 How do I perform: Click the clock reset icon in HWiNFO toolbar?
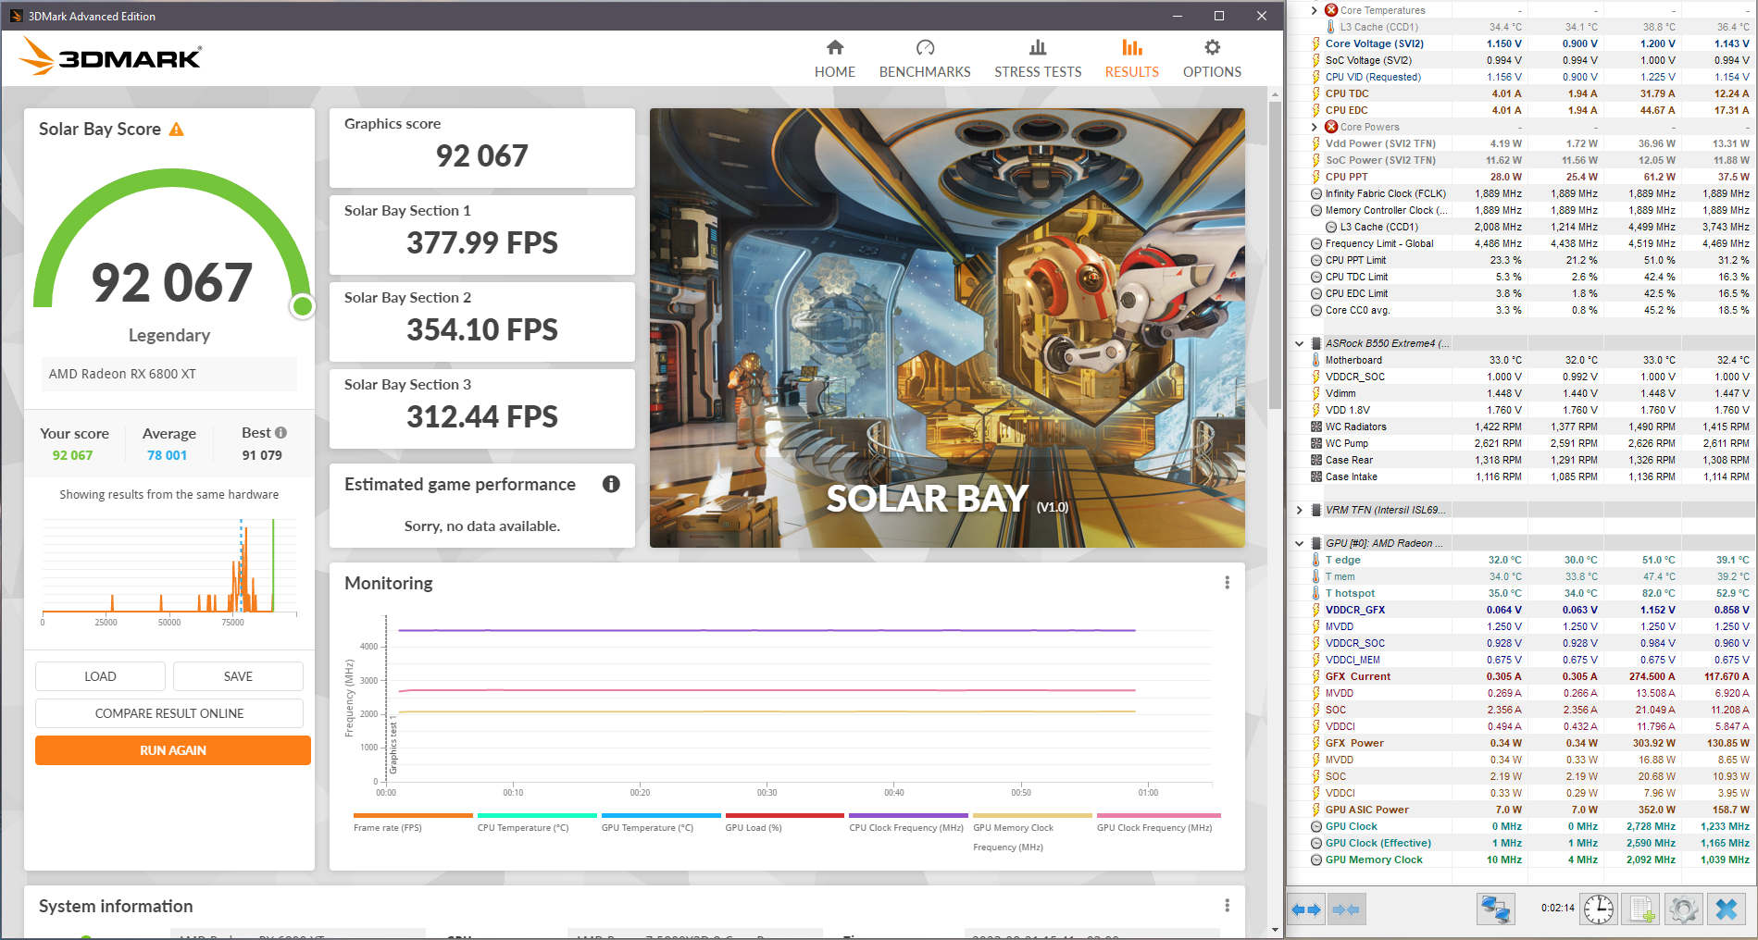coord(1598,909)
